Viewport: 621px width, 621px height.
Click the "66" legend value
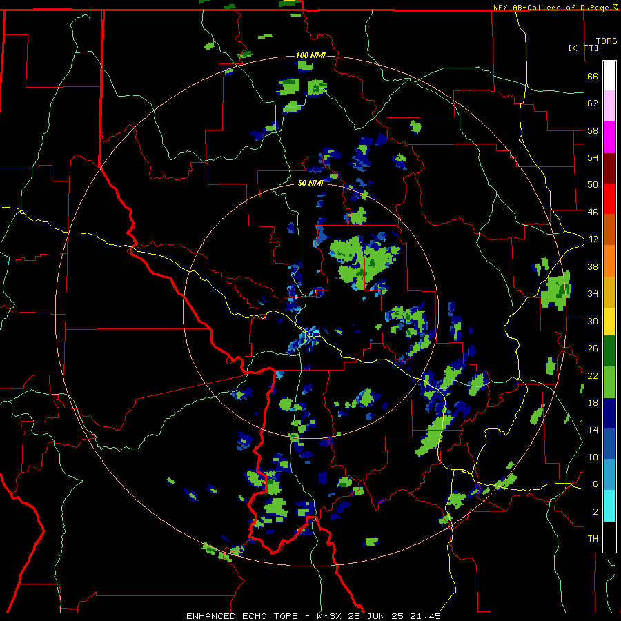(x=593, y=77)
